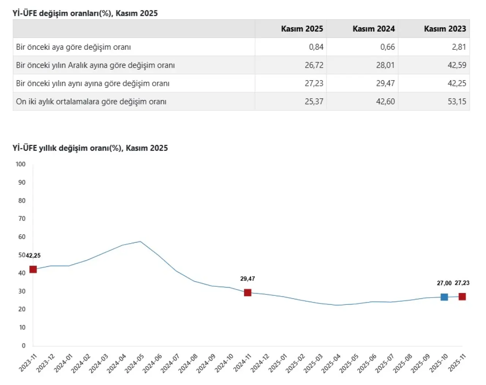486x385 pixels.
Task: Click the line peak near 2024-05
Action: pyautogui.click(x=140, y=241)
